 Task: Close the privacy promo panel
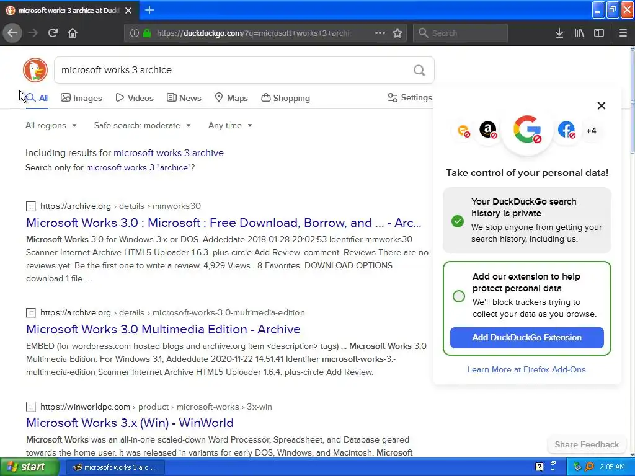602,105
